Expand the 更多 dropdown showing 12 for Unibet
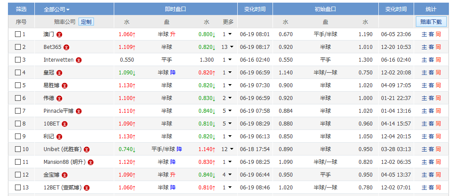456x196 pixels. tap(227, 149)
